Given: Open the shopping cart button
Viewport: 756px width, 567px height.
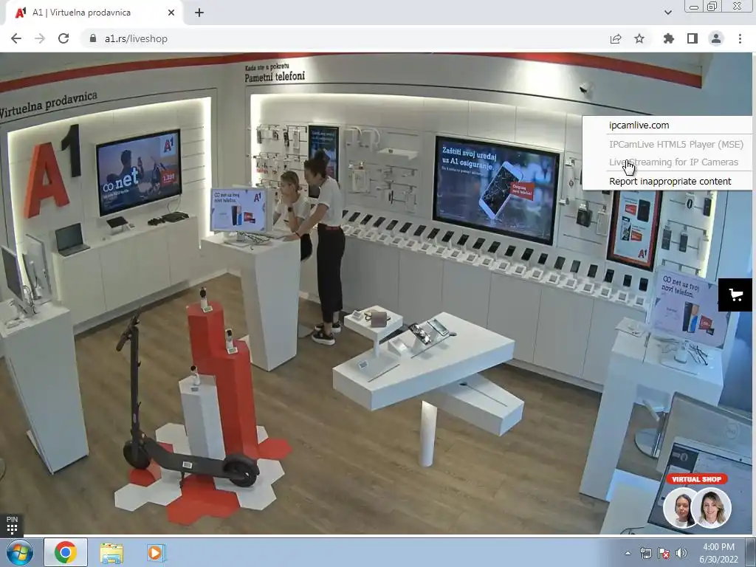Looking at the screenshot, I should tap(735, 295).
